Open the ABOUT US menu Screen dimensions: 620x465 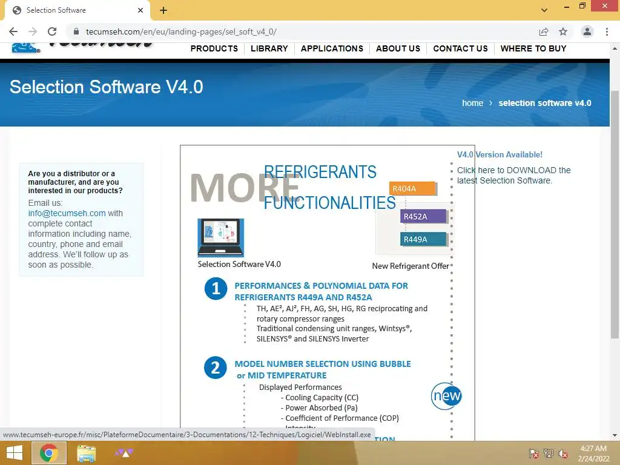tap(398, 48)
